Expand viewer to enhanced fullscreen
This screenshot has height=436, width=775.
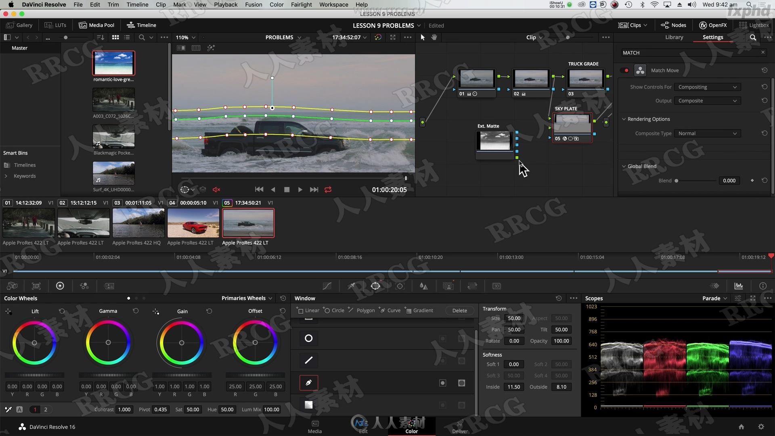coord(393,37)
